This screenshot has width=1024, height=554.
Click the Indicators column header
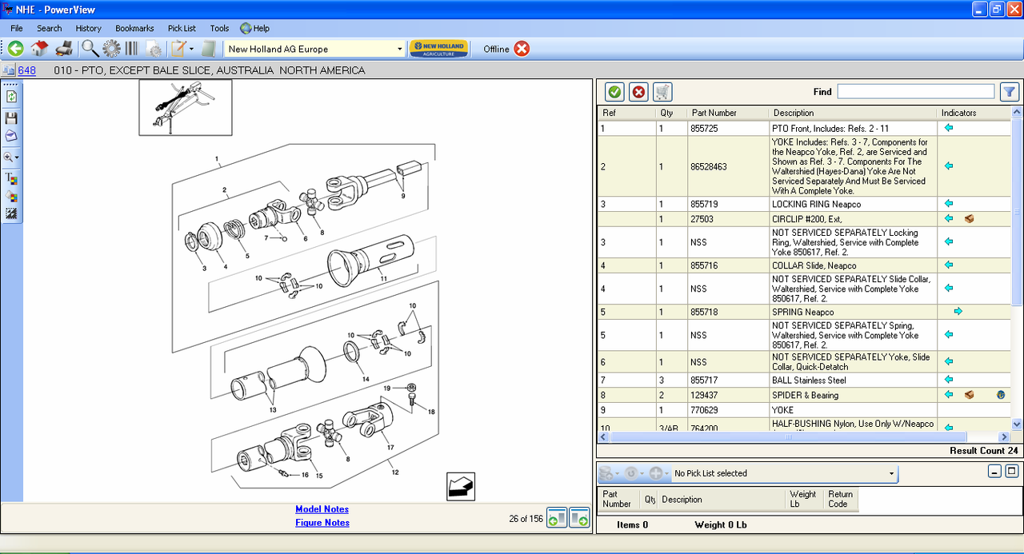coord(974,113)
